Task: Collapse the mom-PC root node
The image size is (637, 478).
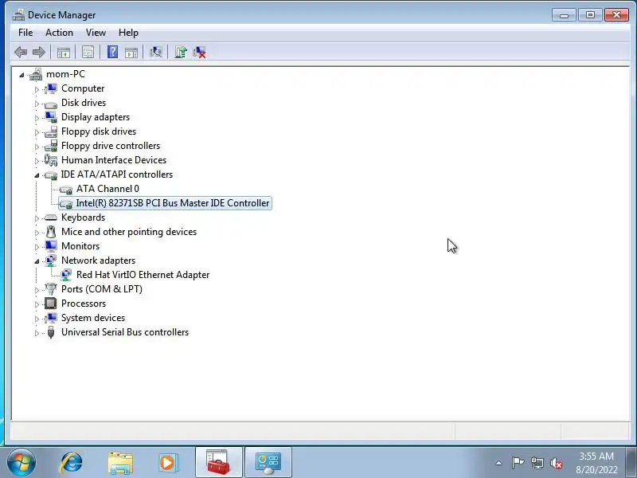Action: 21,75
